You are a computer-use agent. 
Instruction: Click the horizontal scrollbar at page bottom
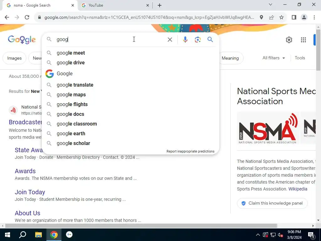click(x=141, y=226)
